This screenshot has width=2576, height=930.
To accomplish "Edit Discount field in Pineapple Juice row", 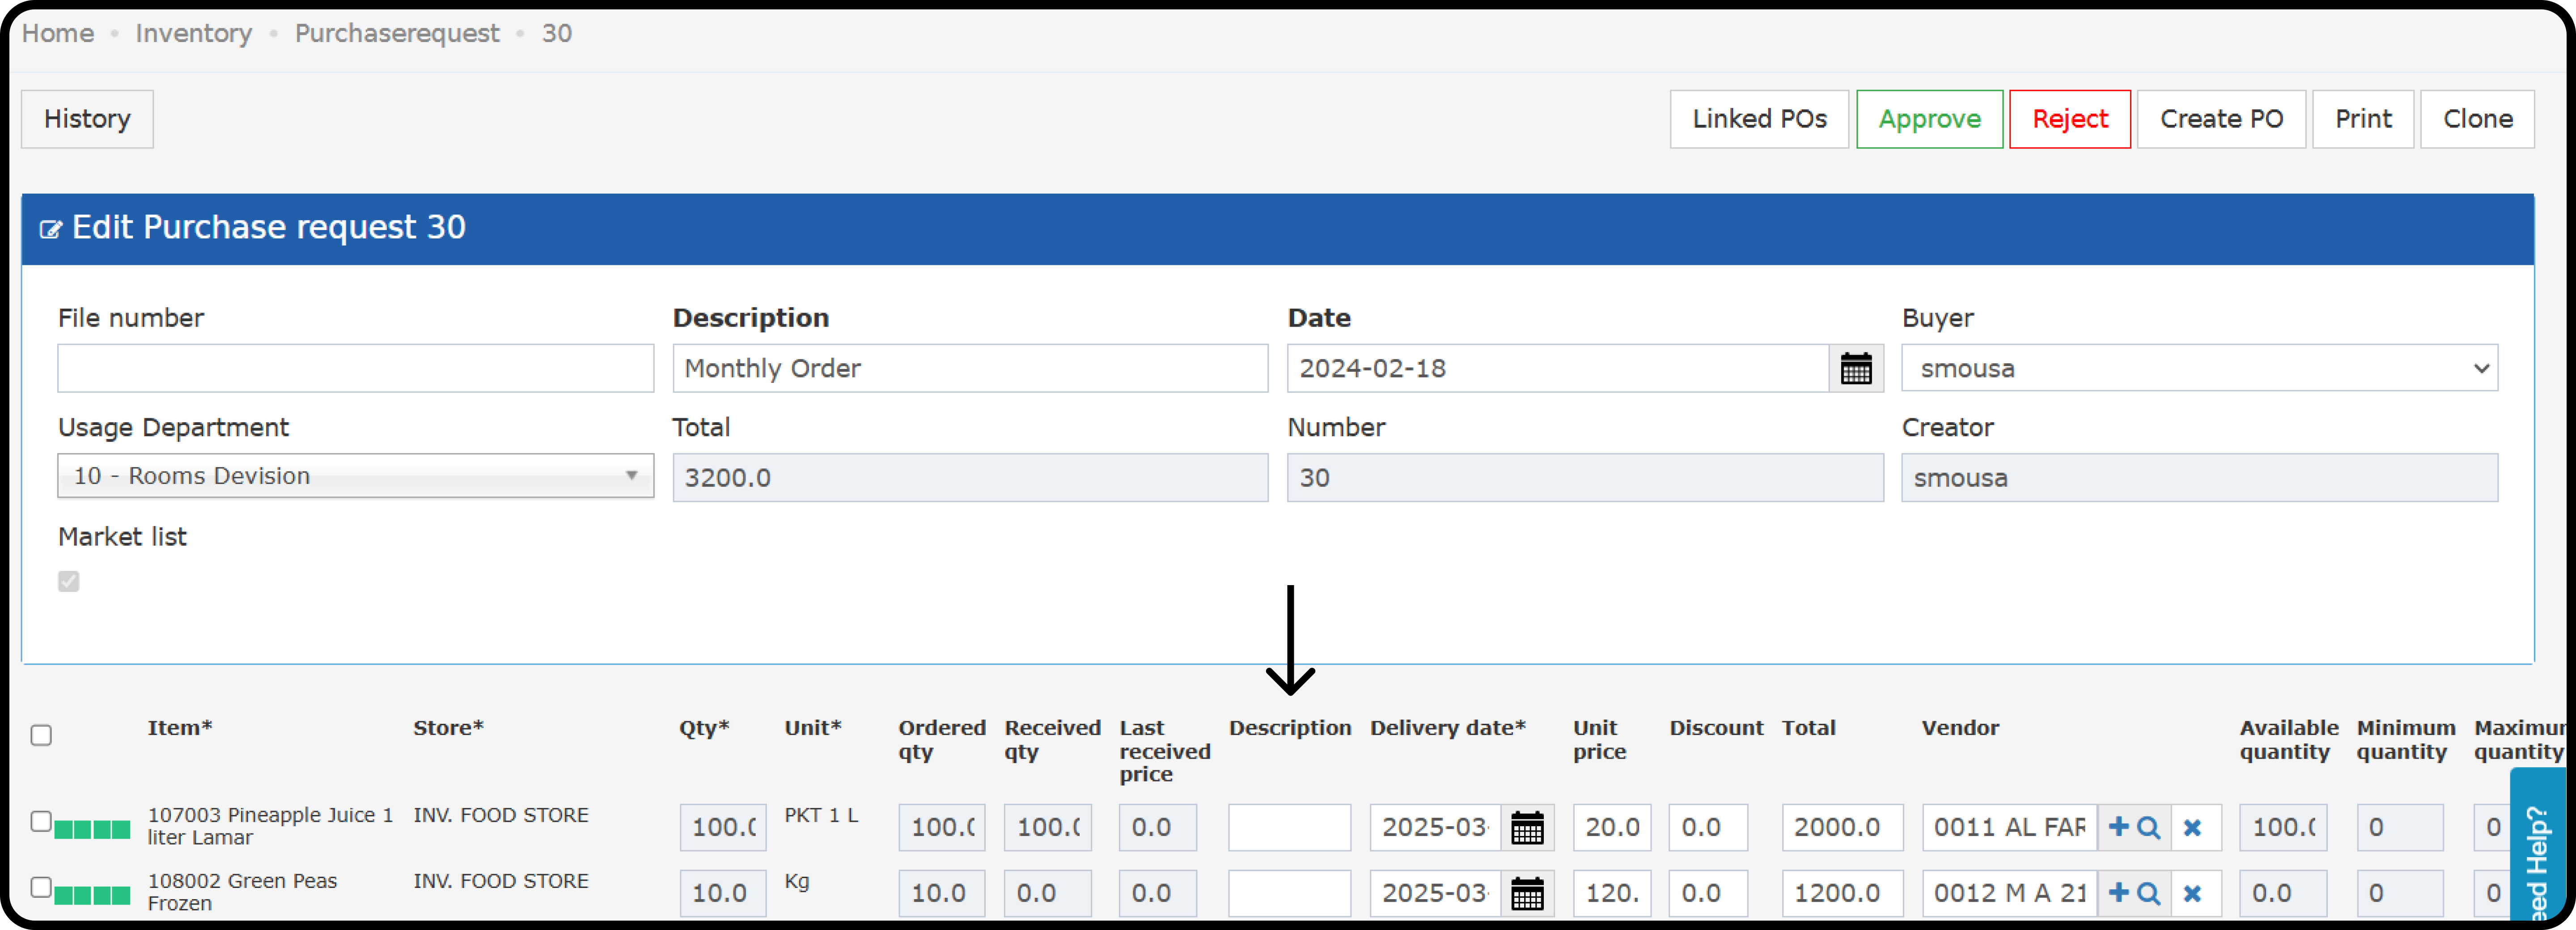I will click(x=1708, y=828).
